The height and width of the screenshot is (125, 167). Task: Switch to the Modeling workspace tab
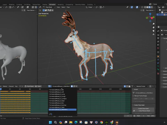tap(11, 5)
